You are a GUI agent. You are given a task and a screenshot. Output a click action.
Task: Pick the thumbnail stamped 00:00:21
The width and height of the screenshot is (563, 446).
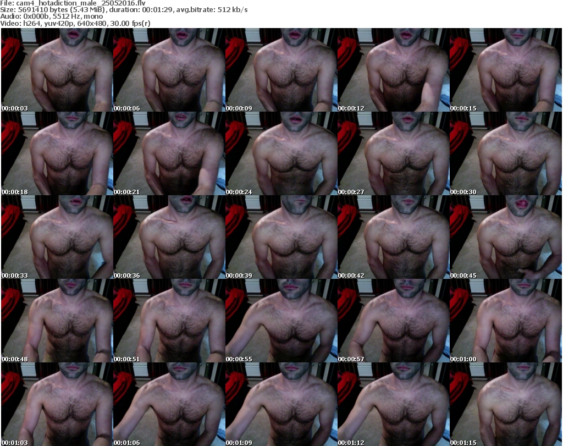169,153
